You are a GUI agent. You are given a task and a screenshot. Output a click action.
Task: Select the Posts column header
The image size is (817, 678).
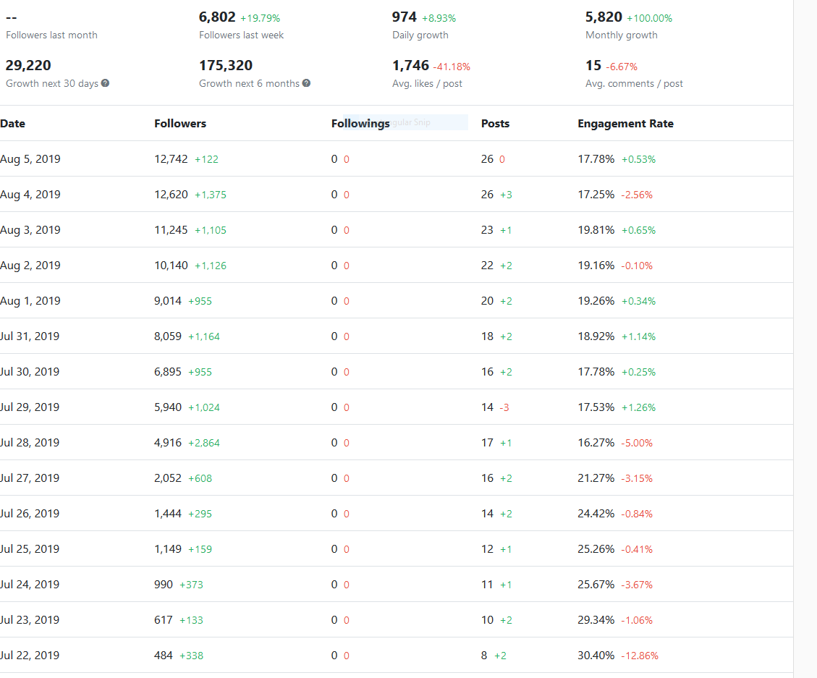[x=495, y=124]
